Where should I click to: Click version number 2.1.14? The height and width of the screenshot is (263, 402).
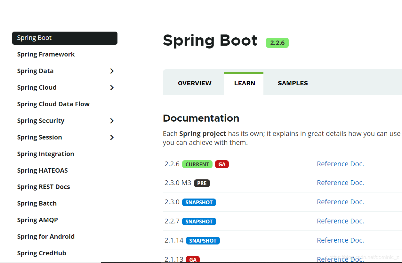(x=174, y=240)
